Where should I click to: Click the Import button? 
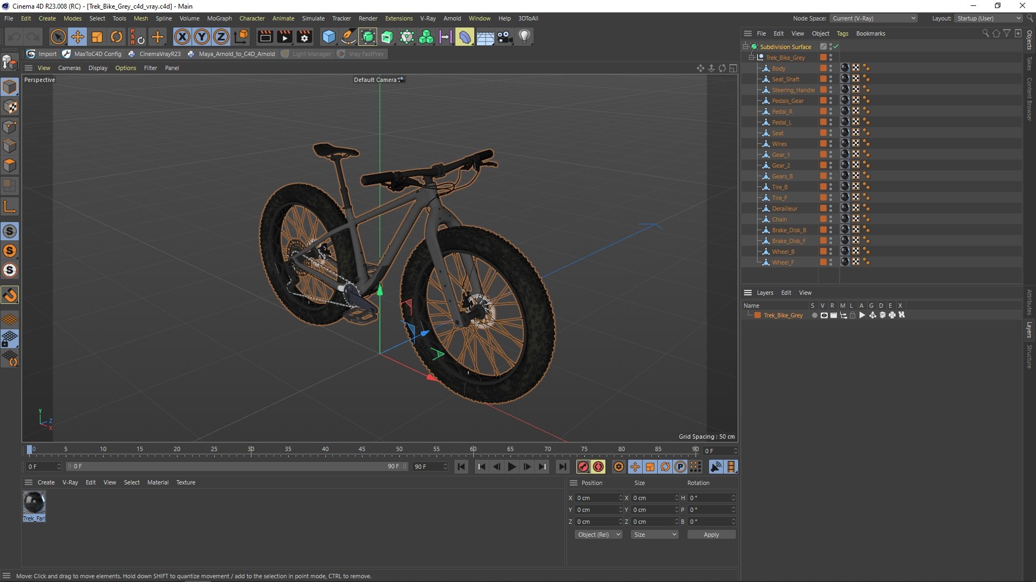pyautogui.click(x=42, y=54)
